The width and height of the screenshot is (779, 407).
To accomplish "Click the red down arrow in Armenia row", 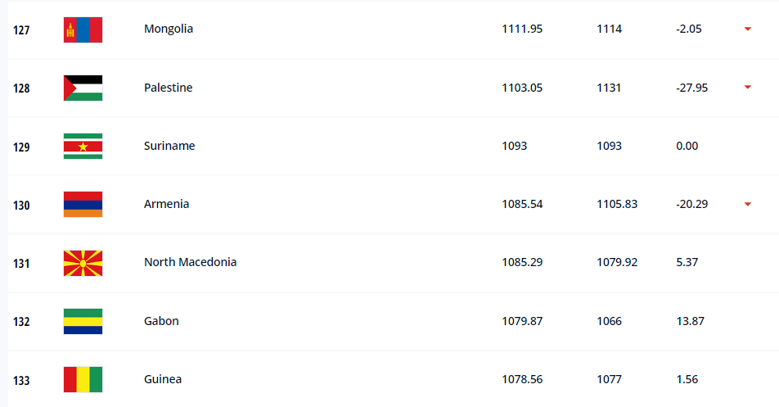I will coord(747,204).
